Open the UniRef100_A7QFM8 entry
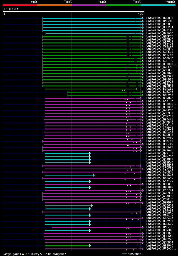 pyautogui.click(x=160, y=67)
